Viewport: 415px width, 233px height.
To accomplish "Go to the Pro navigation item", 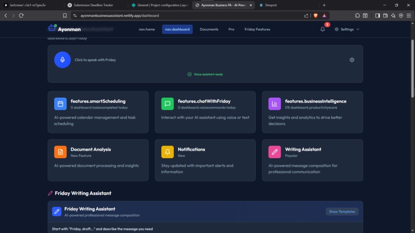I will pyautogui.click(x=231, y=29).
